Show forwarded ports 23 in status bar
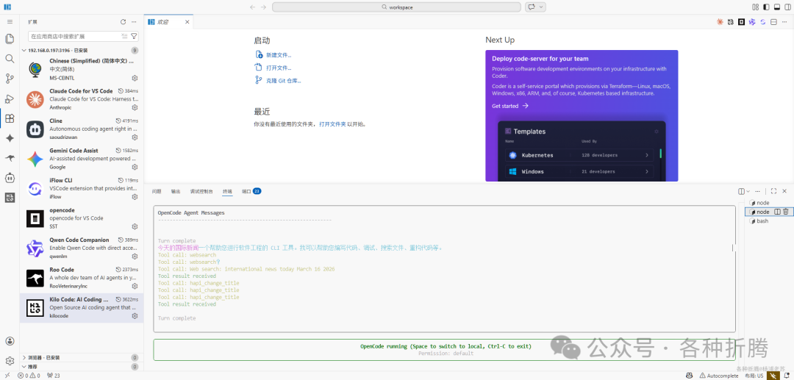 [53, 376]
